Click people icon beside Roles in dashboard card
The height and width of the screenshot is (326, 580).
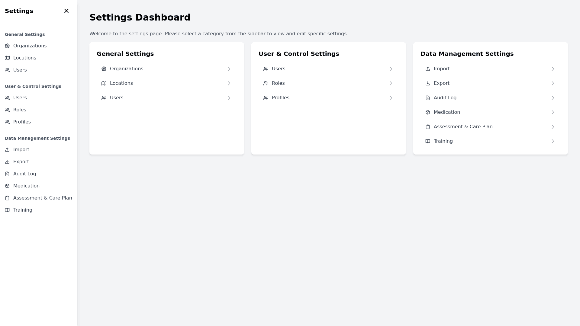click(x=266, y=83)
